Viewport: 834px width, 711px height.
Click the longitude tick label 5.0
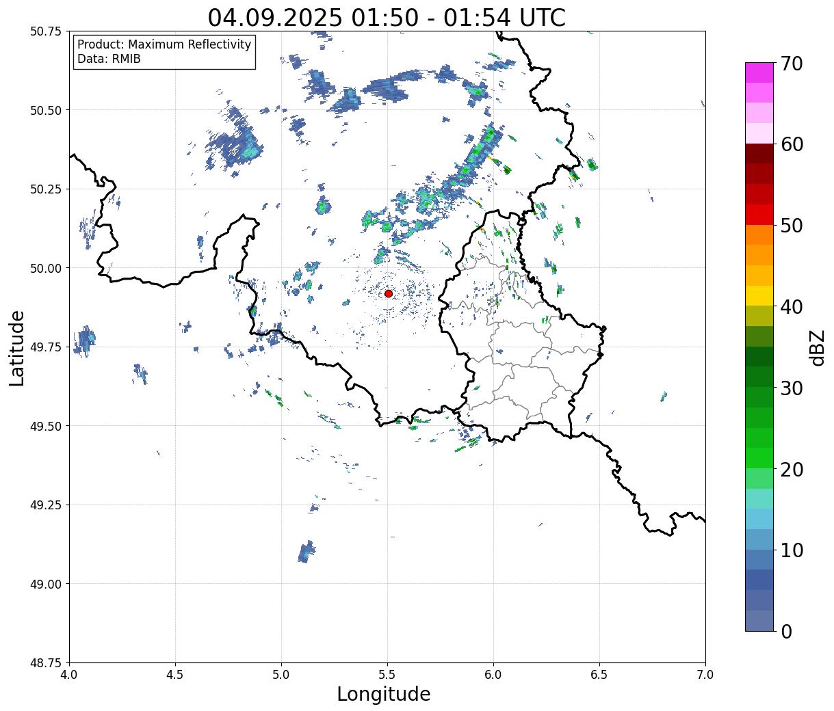[x=281, y=674]
